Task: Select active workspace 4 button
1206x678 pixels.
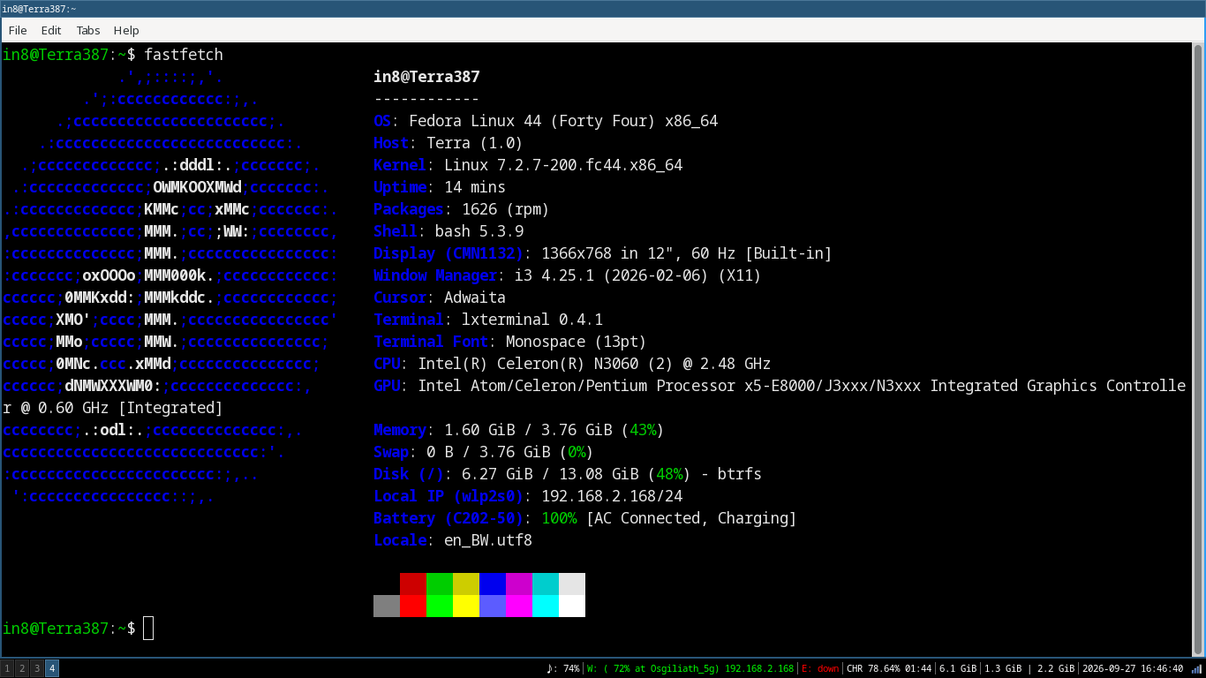Action: 52,668
